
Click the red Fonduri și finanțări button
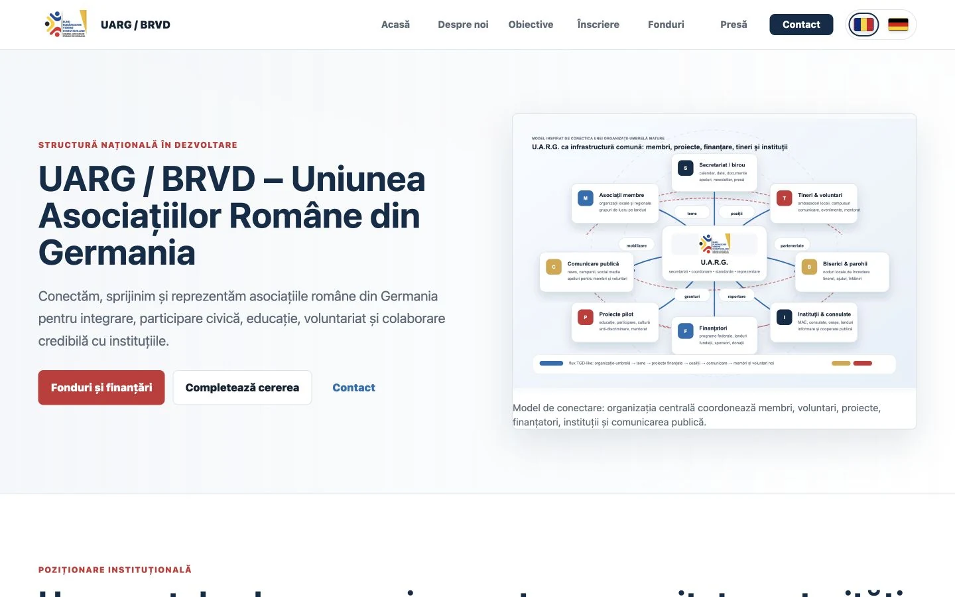coord(101,387)
